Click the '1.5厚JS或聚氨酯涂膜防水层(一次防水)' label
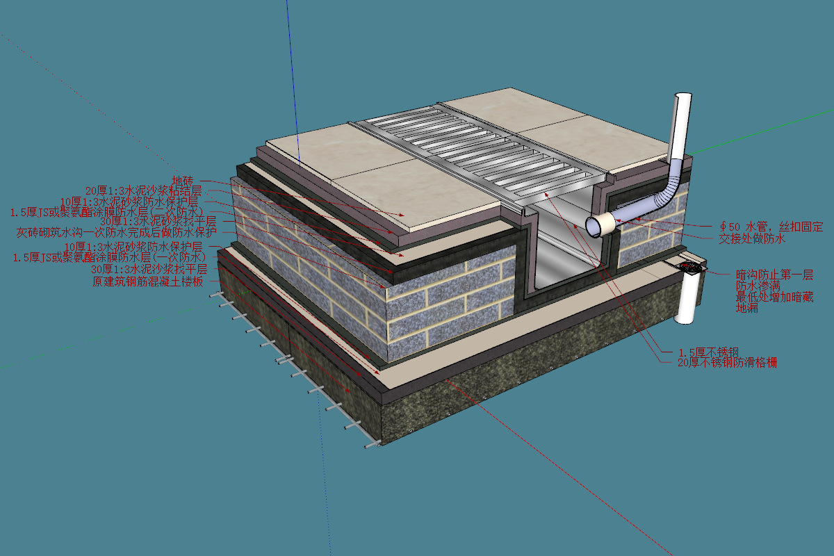The image size is (834, 556). pos(110,257)
